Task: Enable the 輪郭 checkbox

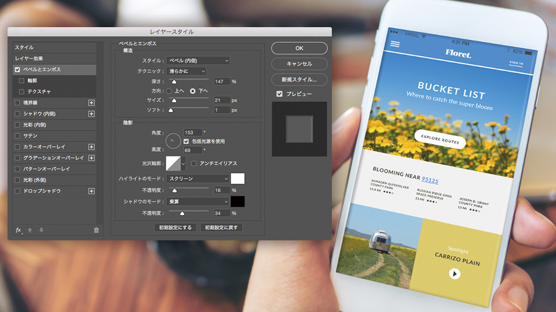Action: pos(21,81)
